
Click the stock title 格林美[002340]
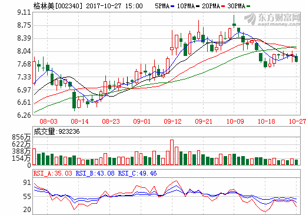click(x=58, y=6)
